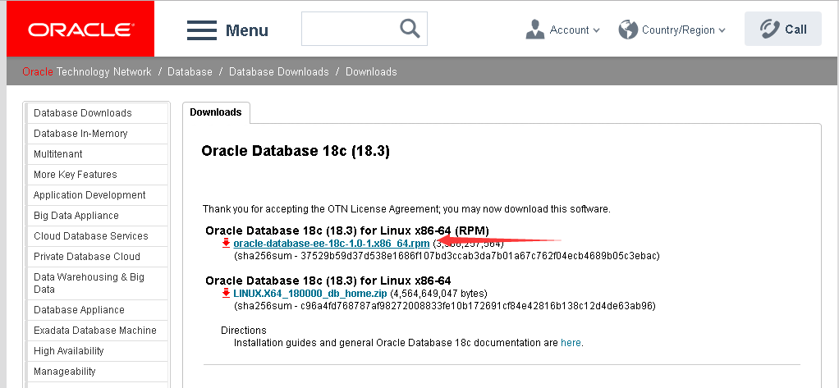This screenshot has height=388, width=839.
Task: Download LINUX.X64_180000_db_home.zip
Action: point(310,294)
